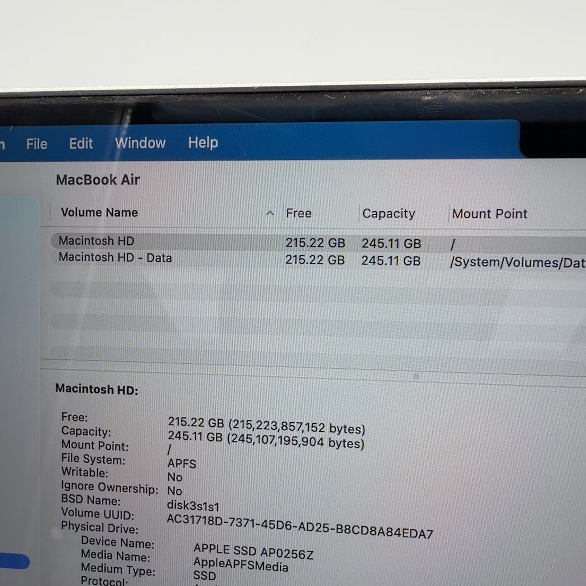The width and height of the screenshot is (586, 586).
Task: Toggle sort order arrow in Volume Name header
Action: [x=270, y=213]
